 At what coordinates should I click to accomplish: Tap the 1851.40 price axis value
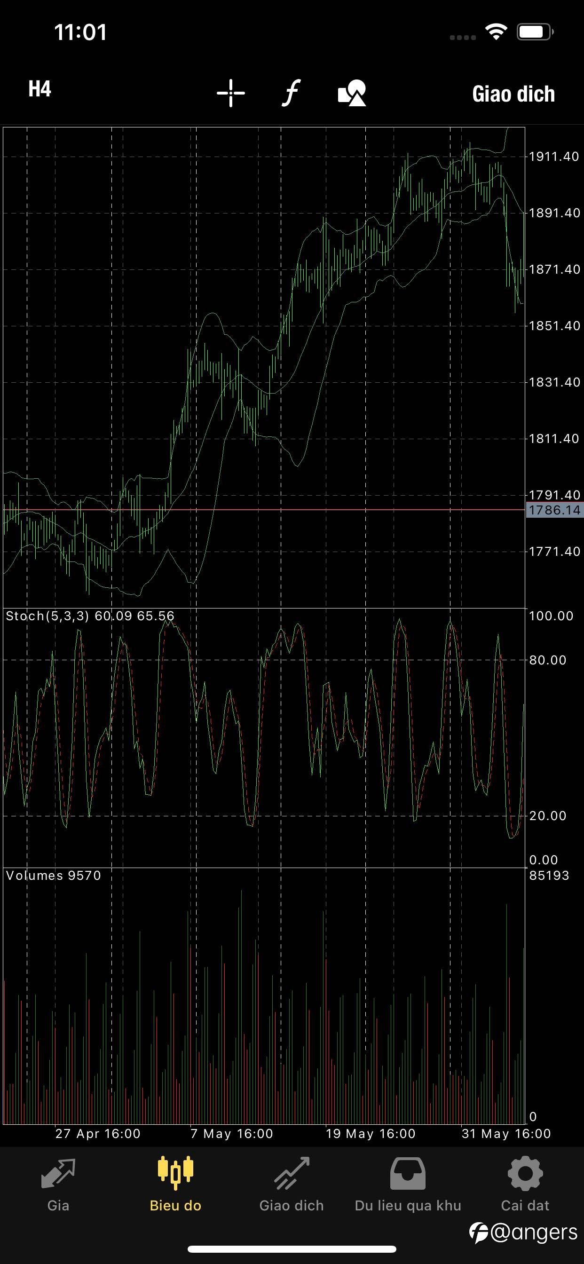pos(554,326)
